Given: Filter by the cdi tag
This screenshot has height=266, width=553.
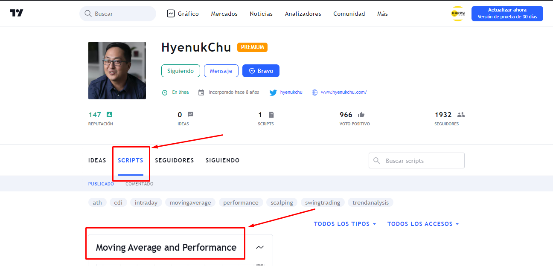Looking at the screenshot, I should click(x=118, y=202).
